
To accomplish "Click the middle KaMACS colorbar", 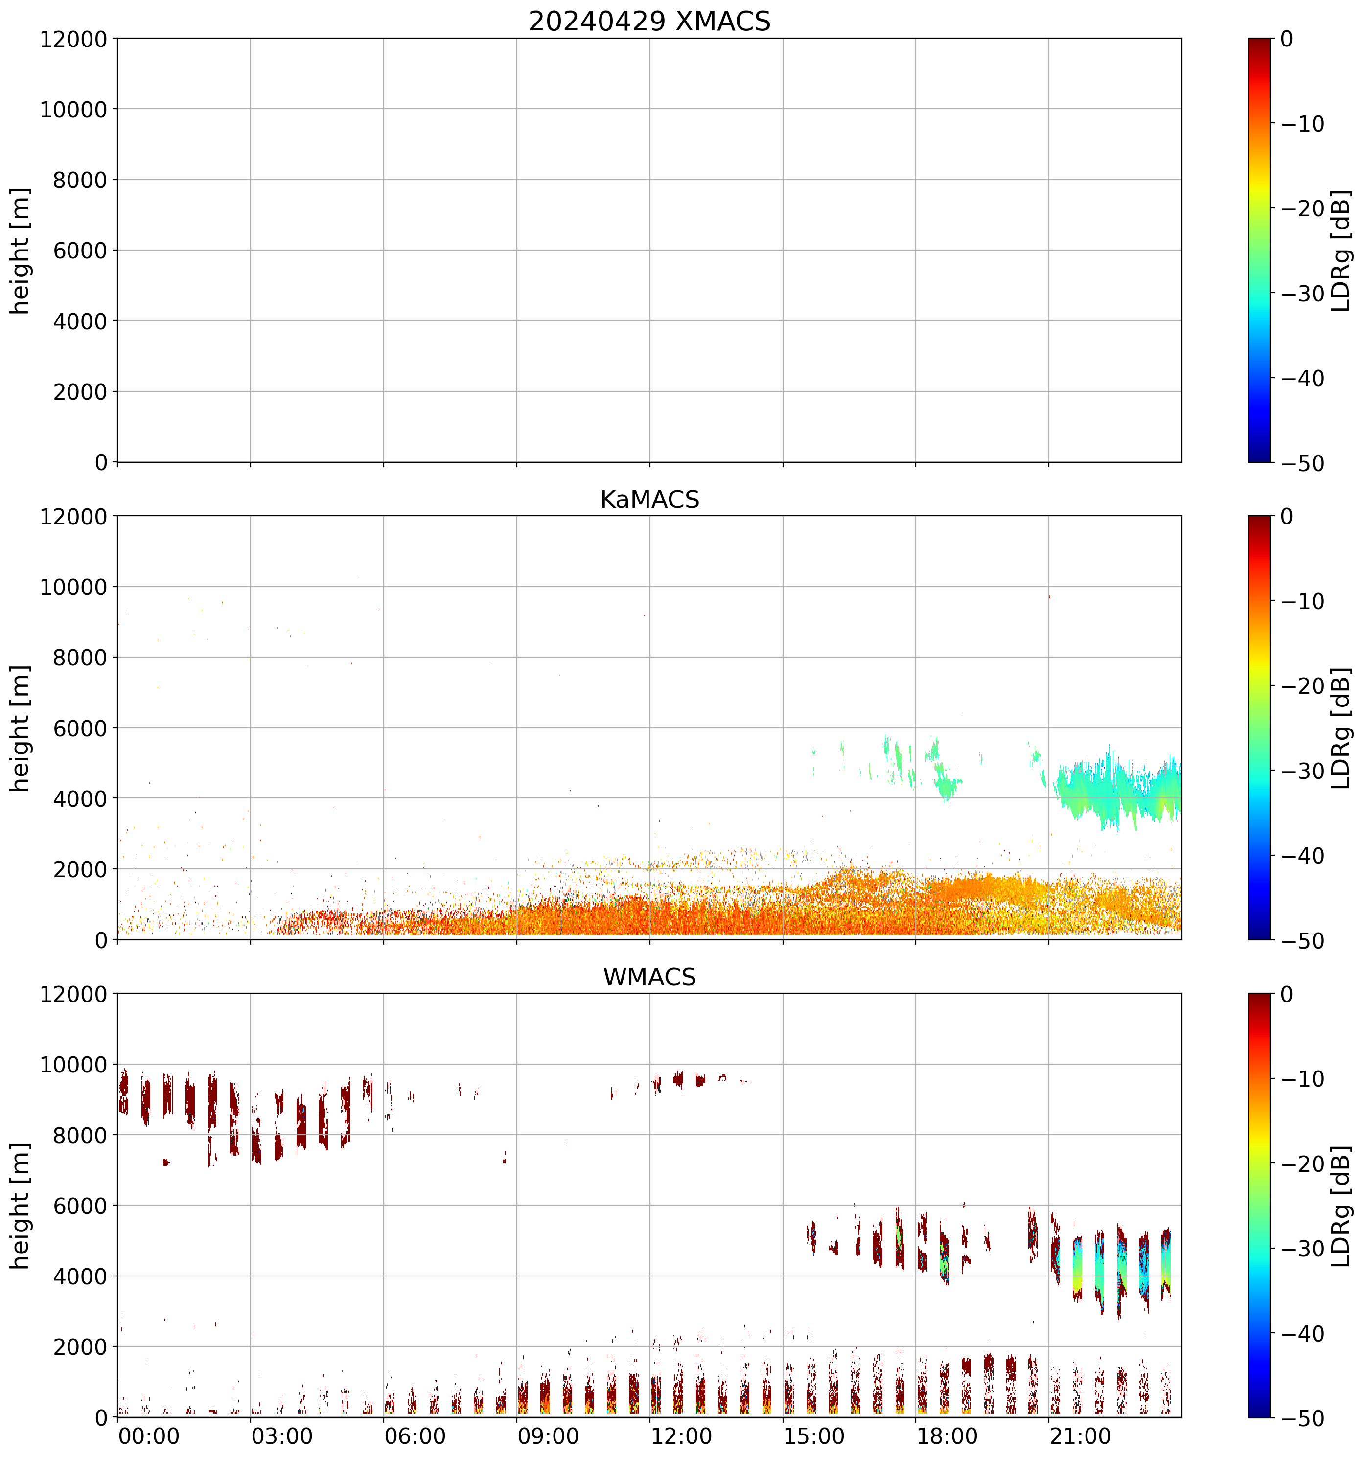I will [x=1258, y=728].
